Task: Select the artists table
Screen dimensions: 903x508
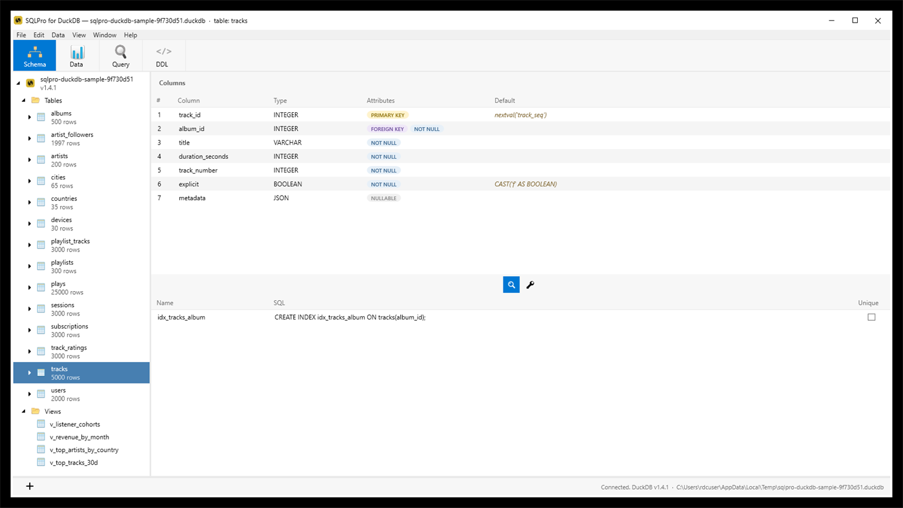Action: pos(81,160)
